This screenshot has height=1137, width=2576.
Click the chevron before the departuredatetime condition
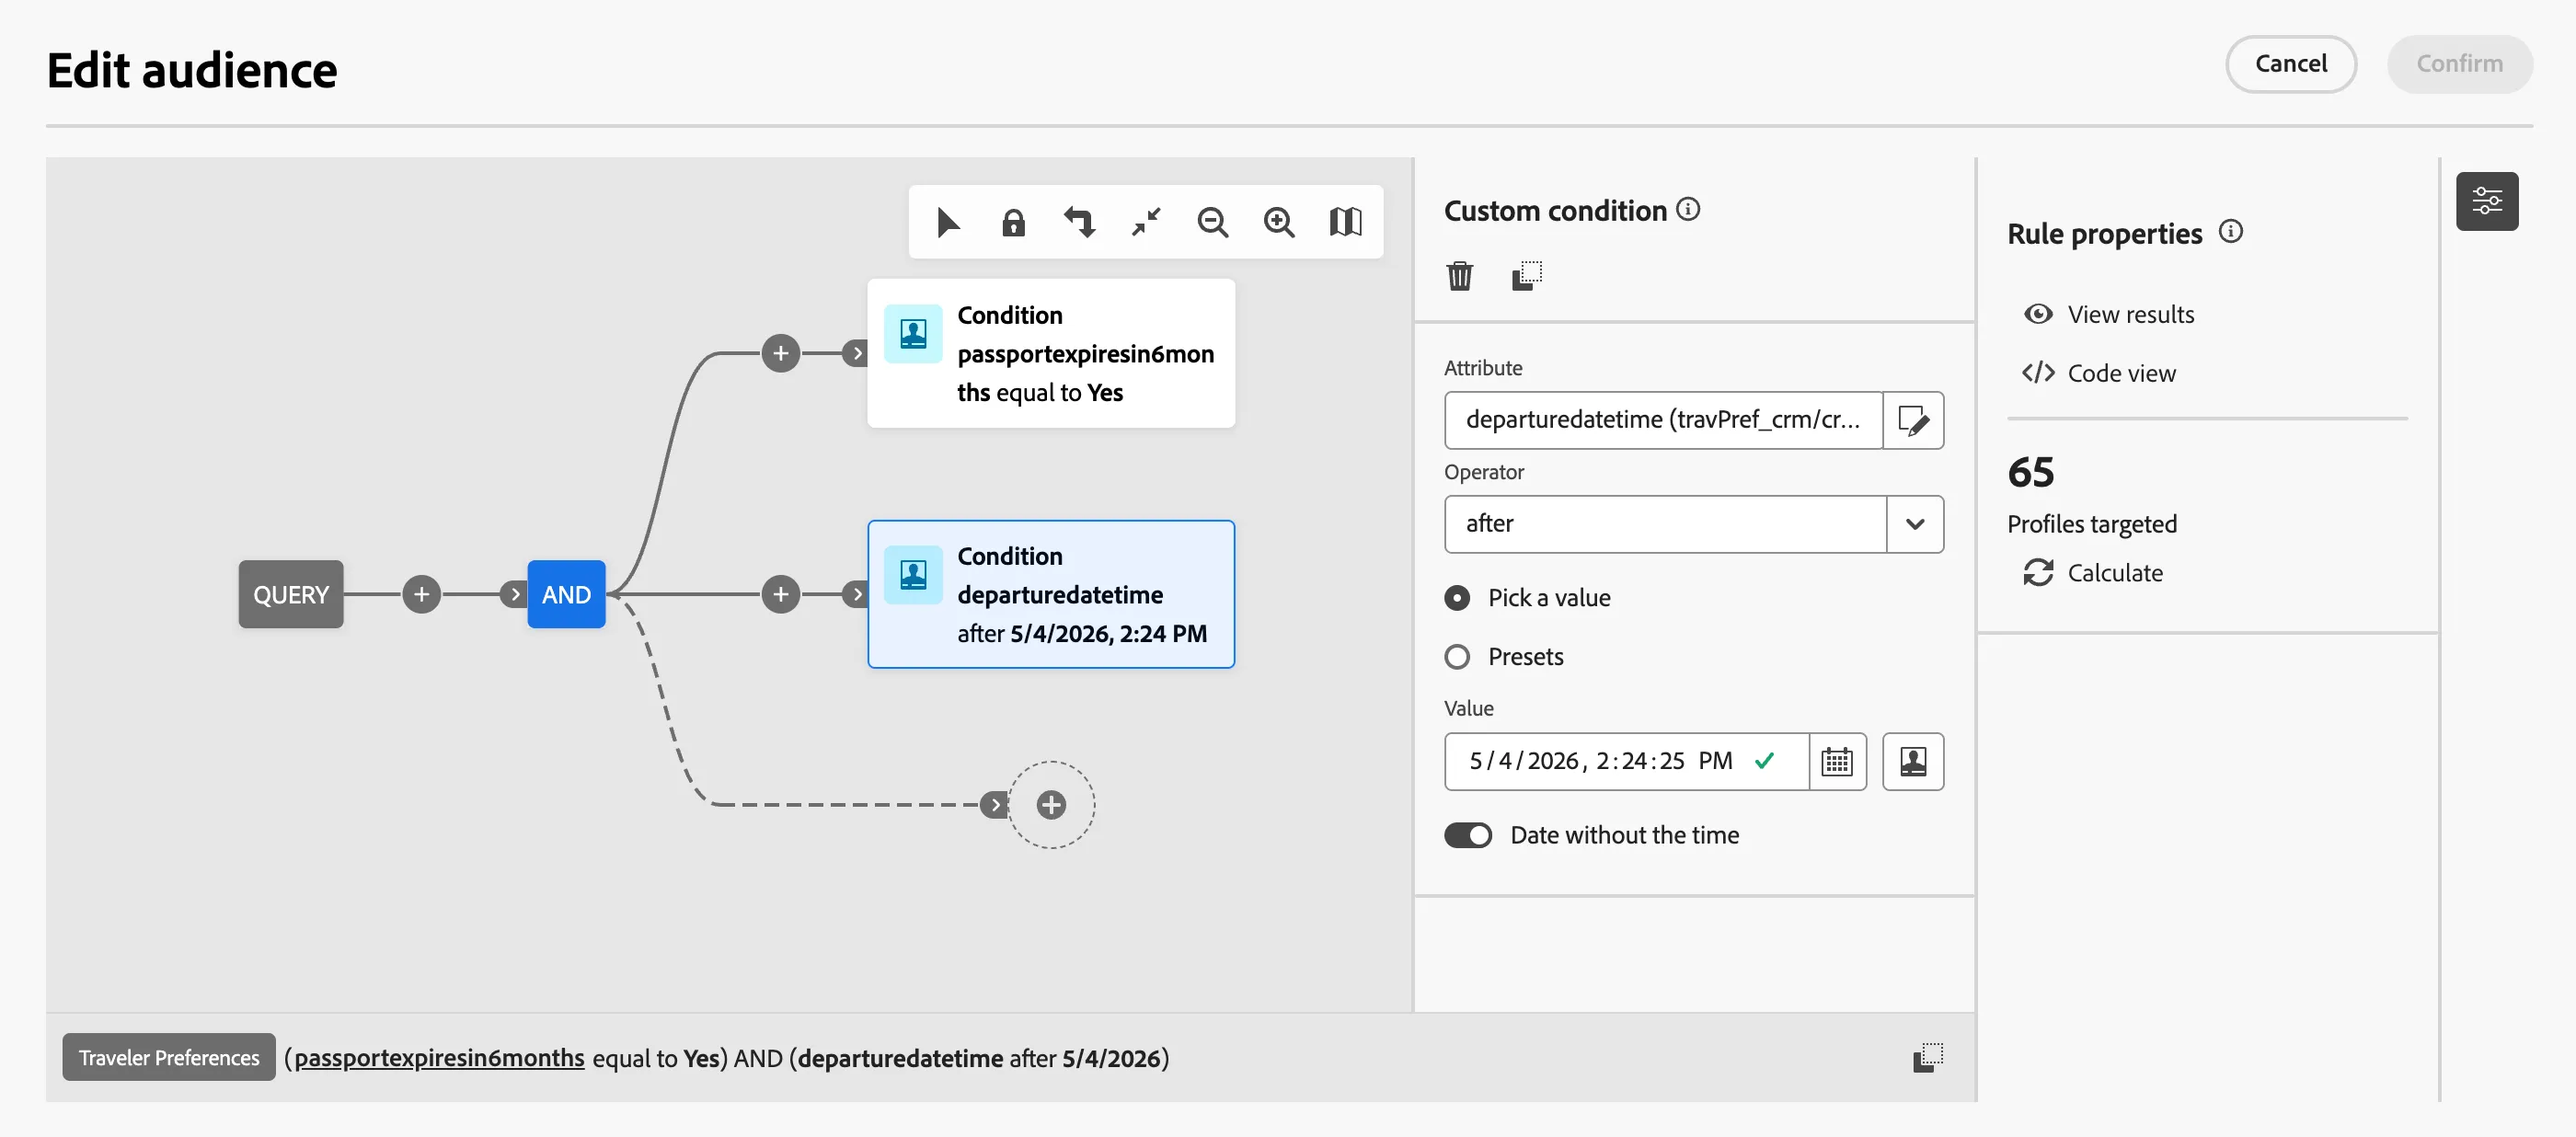[x=855, y=595]
